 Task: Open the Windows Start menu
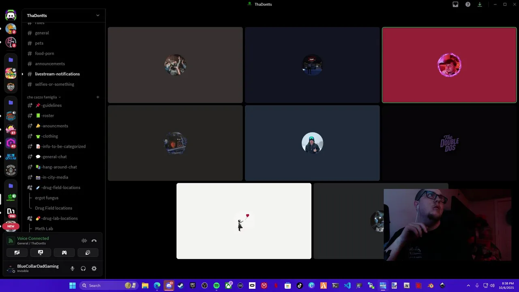coord(73,286)
